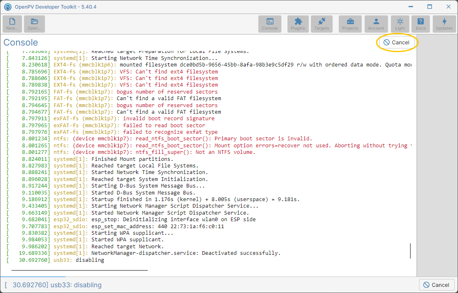Screen dimensions: 458x293
Task: Select log line 'Starting Network Manager Script Dispatcher Service...'
Action: point(133,206)
